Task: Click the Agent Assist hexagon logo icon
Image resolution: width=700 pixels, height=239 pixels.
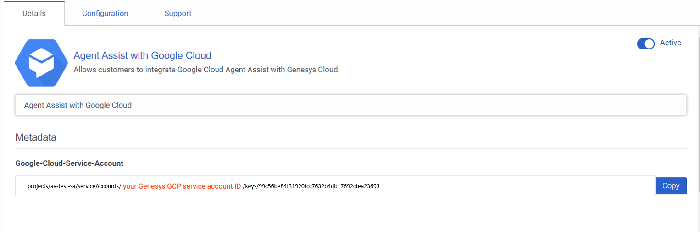Action: pos(41,63)
